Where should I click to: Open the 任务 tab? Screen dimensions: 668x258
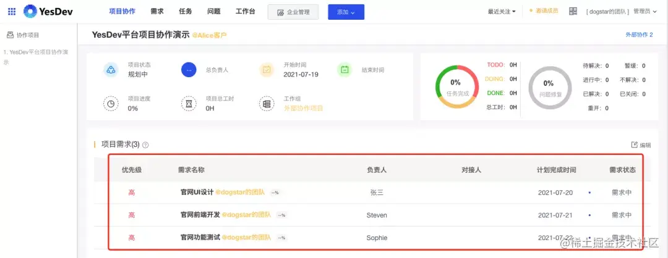pos(186,12)
